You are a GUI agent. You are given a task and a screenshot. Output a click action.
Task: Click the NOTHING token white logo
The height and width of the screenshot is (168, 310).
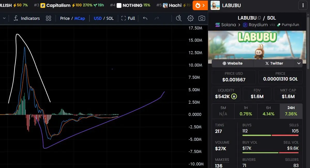119,5
